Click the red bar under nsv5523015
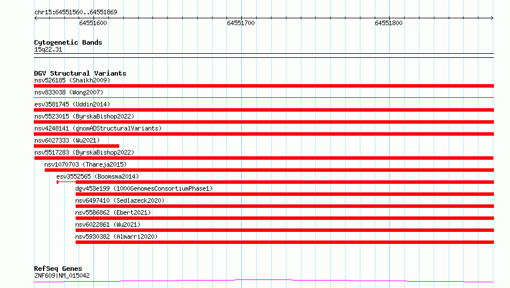Screen dimensions: 510x288 coord(264,122)
